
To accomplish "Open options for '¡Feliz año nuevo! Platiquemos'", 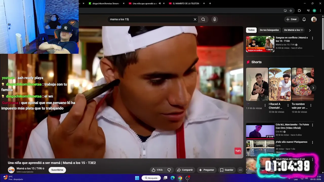I will pos(312,143).
